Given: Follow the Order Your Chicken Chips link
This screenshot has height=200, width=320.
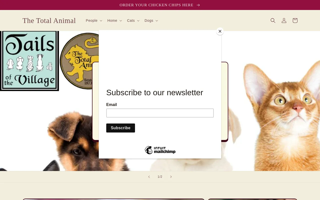Looking at the screenshot, I should [156, 5].
